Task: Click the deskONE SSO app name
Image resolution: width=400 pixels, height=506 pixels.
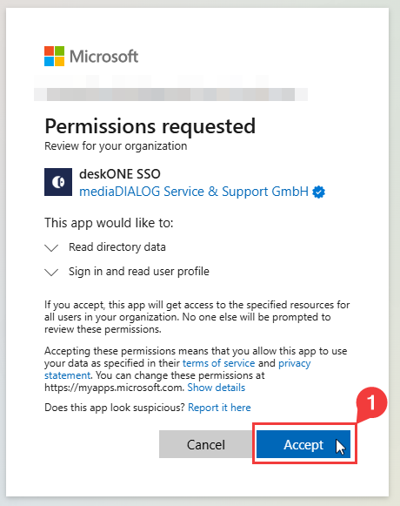Action: point(120,174)
